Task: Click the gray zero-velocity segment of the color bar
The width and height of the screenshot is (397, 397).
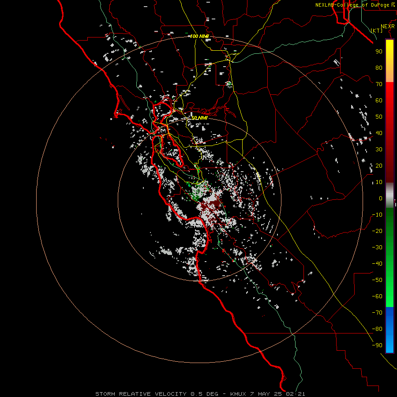Action: coord(390,195)
